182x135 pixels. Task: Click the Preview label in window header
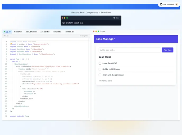coord(103,31)
